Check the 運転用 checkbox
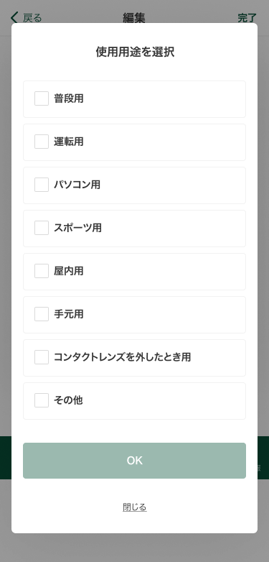 pos(42,142)
